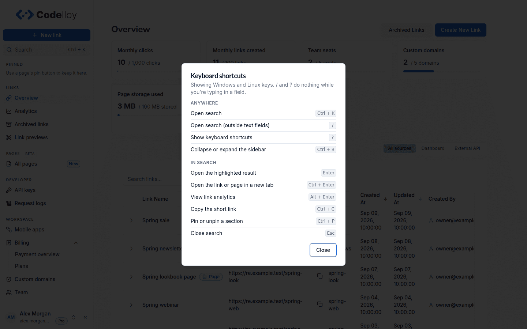Viewport: 527px width, 329px height.
Task: Click the Analytics chart icon in sidebar
Action: pyautogui.click(x=9, y=111)
